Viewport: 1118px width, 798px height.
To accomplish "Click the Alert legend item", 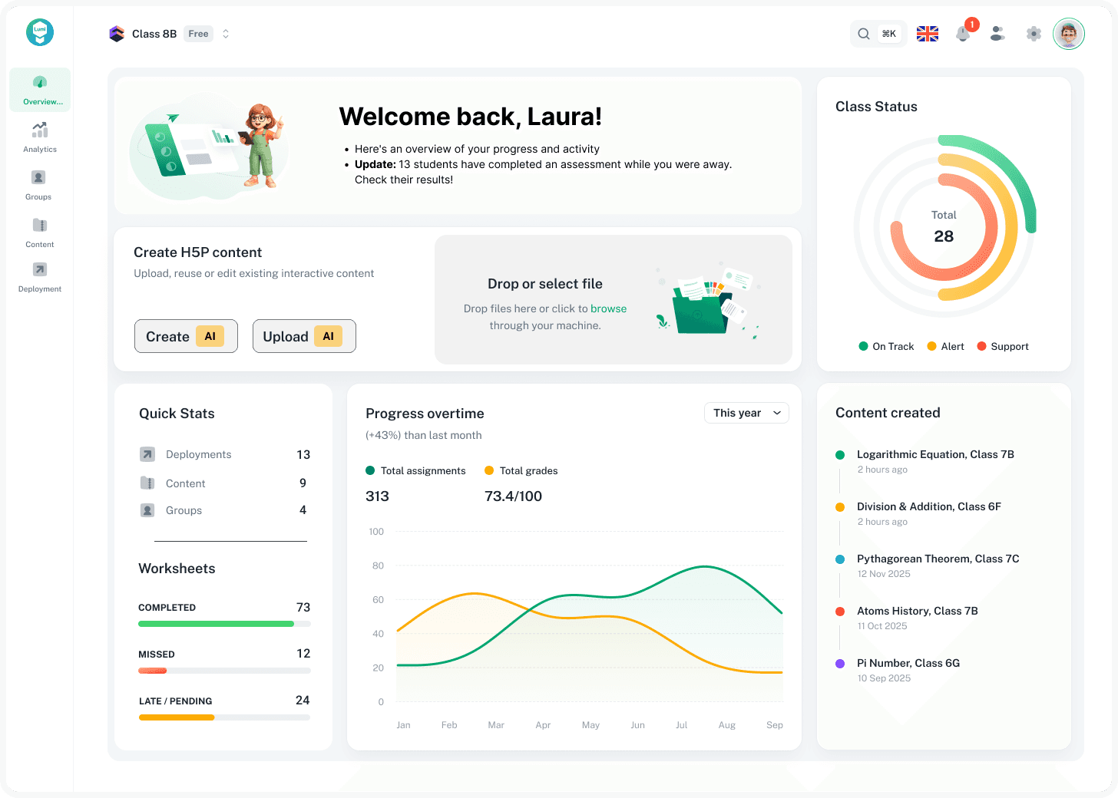I will (945, 346).
